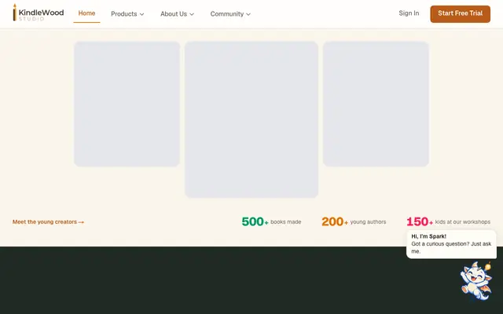Follow the Meet the young creators link
Image resolution: width=503 pixels, height=314 pixels.
pyautogui.click(x=48, y=221)
